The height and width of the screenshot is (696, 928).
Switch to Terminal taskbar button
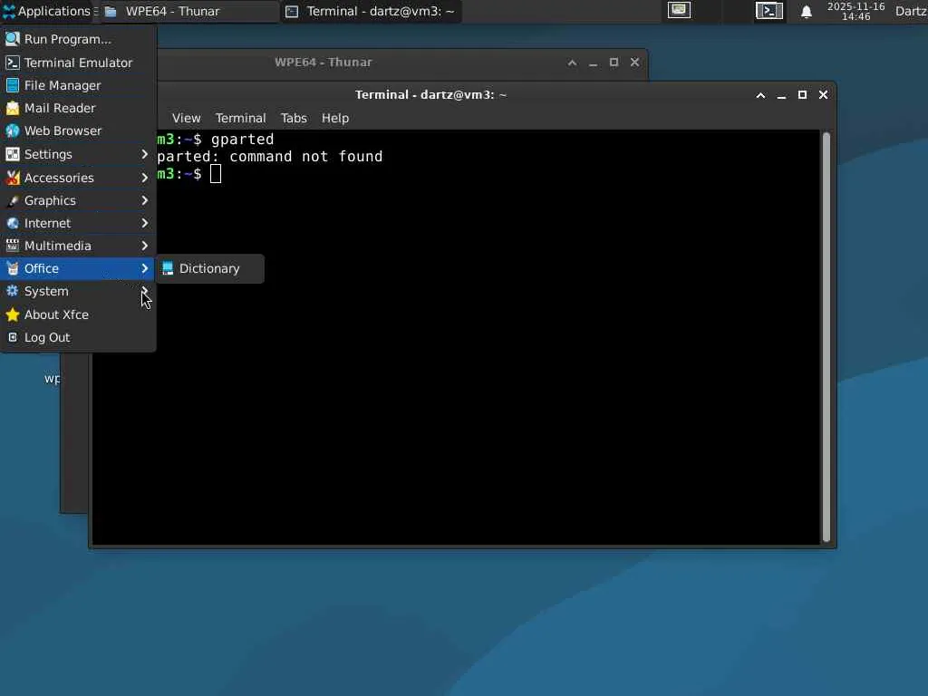(371, 11)
